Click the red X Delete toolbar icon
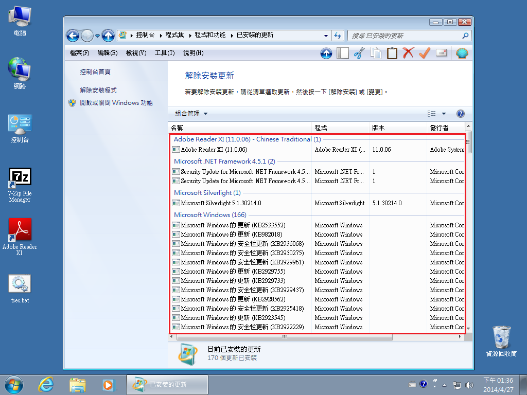 (408, 53)
